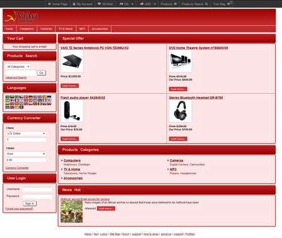
Task: Open the Advanced Search link
Action: tap(16, 78)
